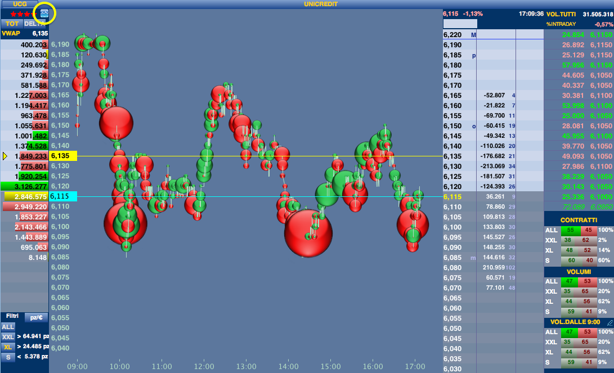Click the triangle marker left of 1.849.233
The height and width of the screenshot is (373, 614).
[x=5, y=156]
